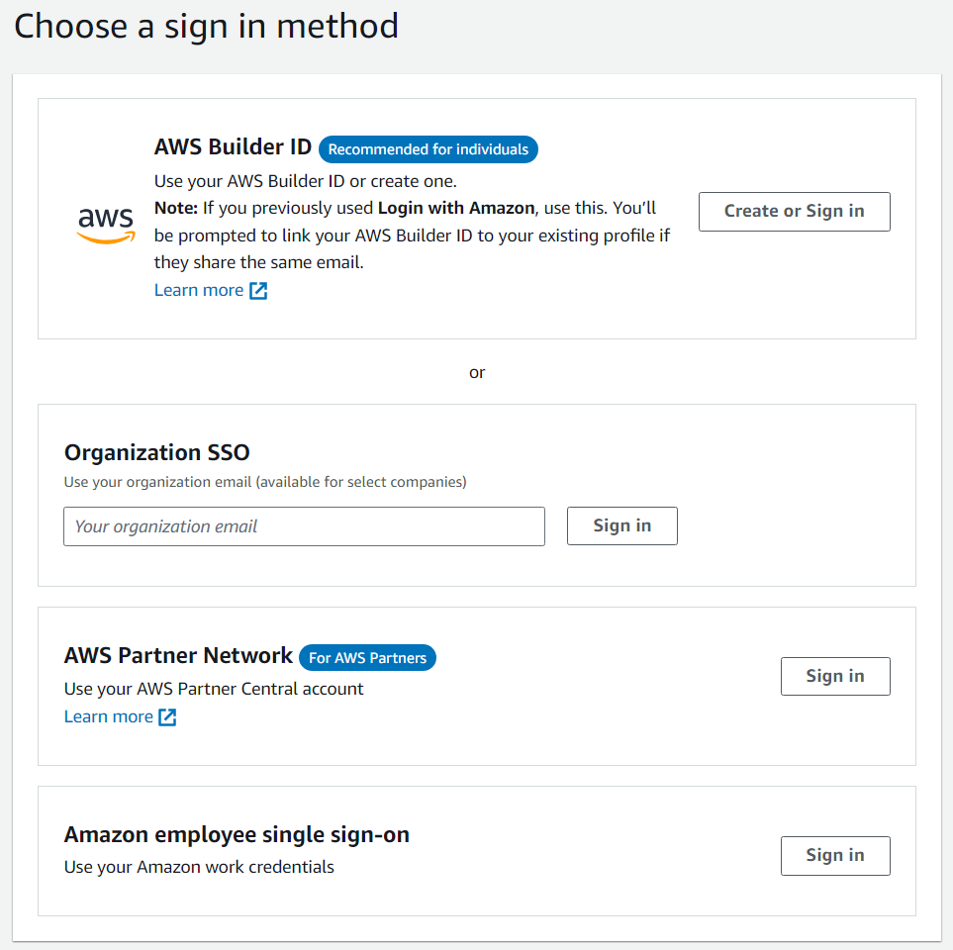
Task: Click external link icon in AWS Partner Network section
Action: click(167, 717)
